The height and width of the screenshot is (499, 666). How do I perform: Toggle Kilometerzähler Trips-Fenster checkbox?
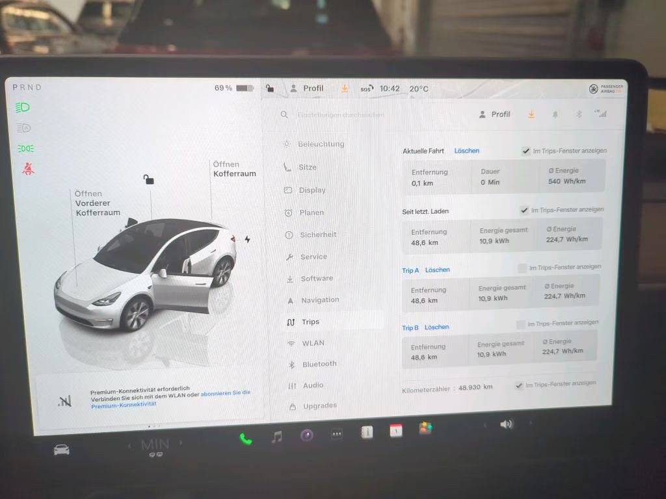[518, 385]
